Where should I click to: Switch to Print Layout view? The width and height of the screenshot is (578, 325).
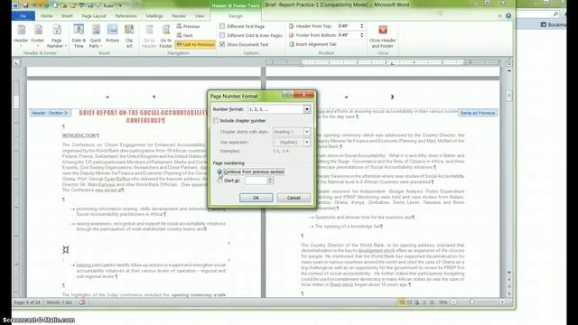pos(402,302)
